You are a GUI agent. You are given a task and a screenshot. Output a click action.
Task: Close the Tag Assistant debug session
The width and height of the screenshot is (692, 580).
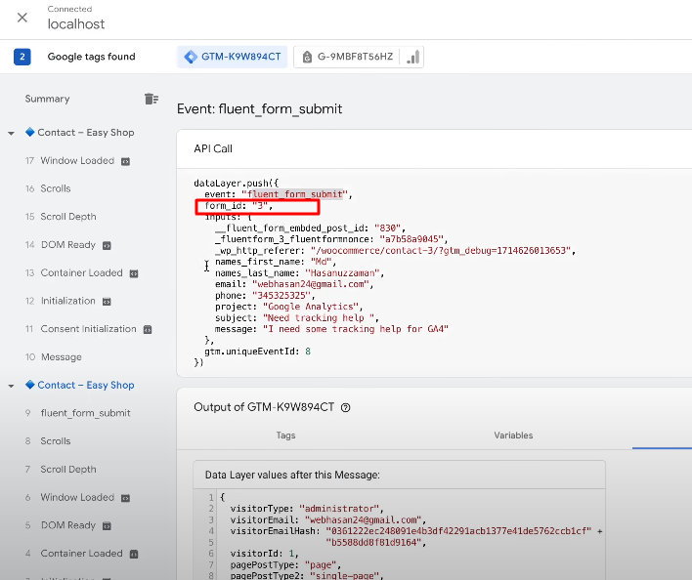click(22, 18)
